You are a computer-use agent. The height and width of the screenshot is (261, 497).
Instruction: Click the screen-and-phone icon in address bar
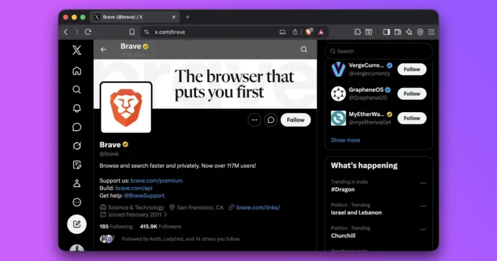282,32
